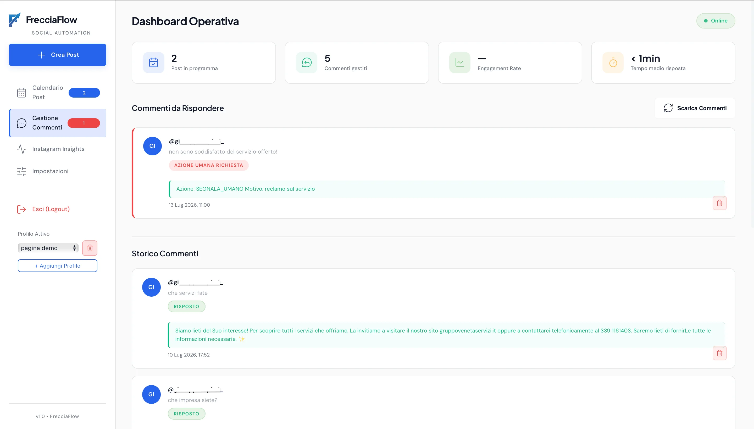The height and width of the screenshot is (429, 754).
Task: Click the GI avatar on the dissatisfied comment
Action: point(152,146)
